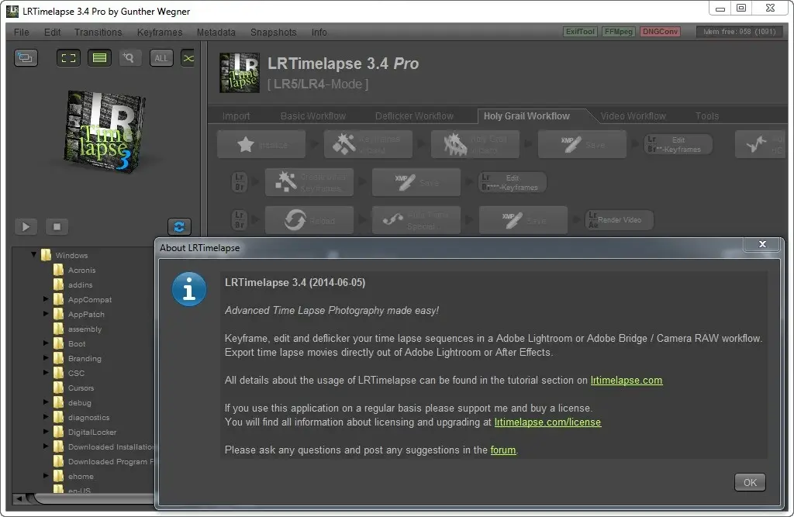Click the ExifTool status indicator

580,32
